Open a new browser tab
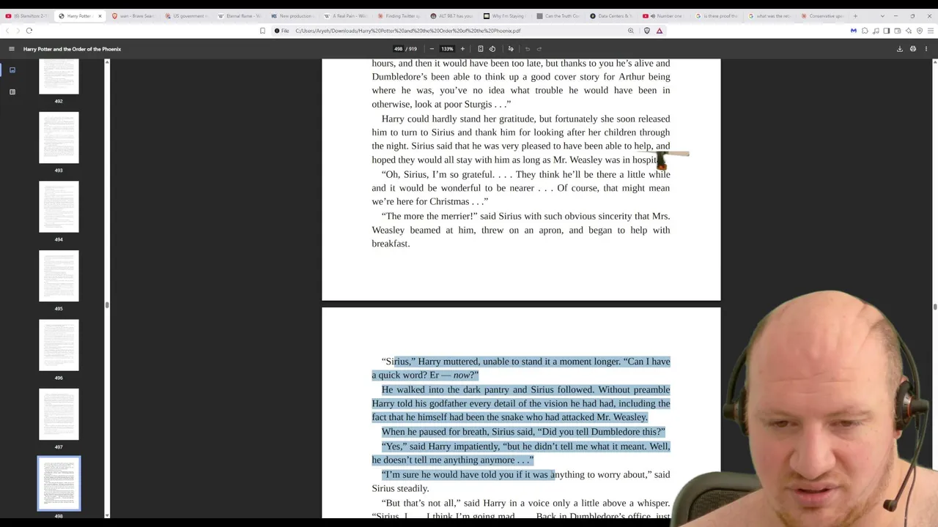 tap(855, 15)
